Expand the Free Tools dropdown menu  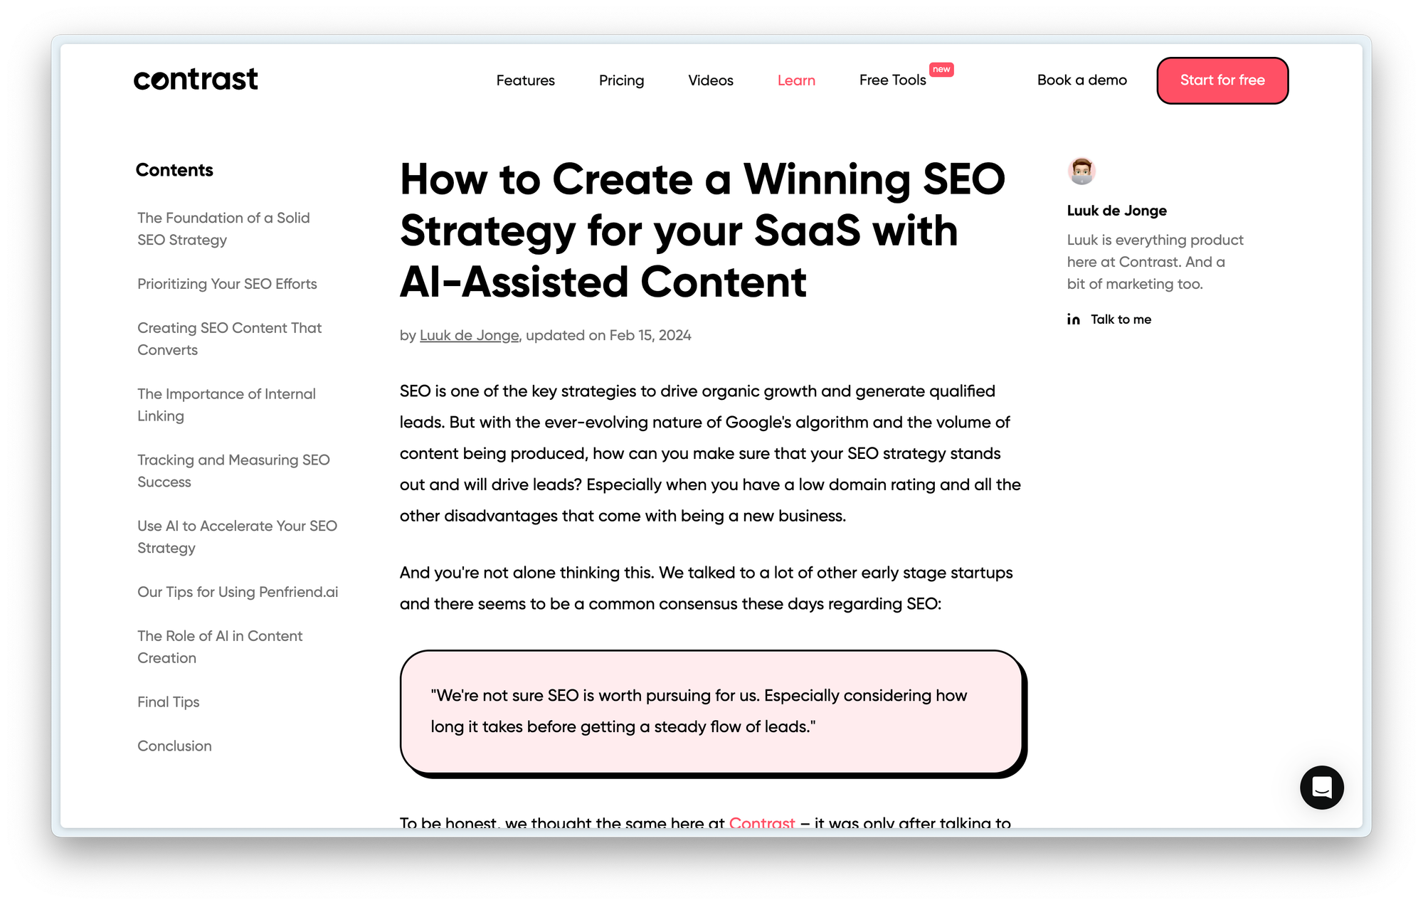coord(893,80)
